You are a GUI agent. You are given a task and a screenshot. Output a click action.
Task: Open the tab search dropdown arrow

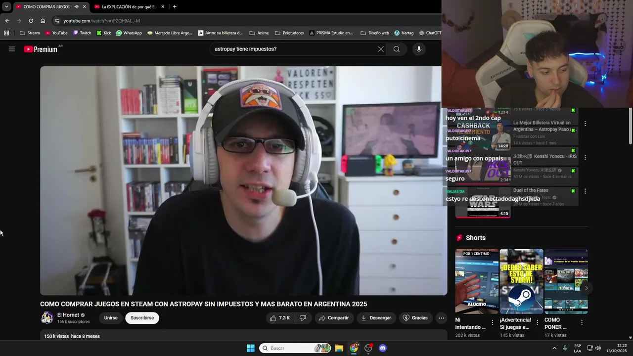pos(6,6)
